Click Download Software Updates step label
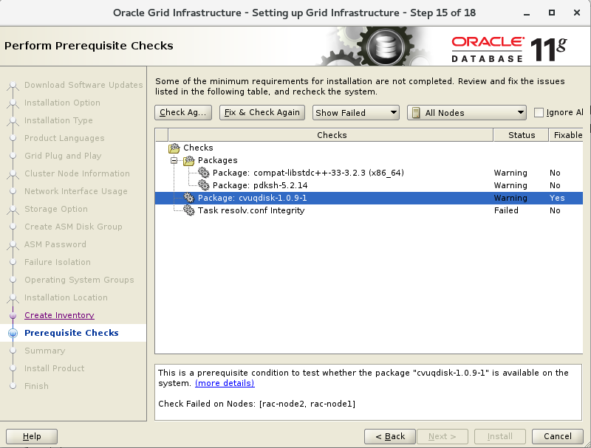 click(x=83, y=85)
